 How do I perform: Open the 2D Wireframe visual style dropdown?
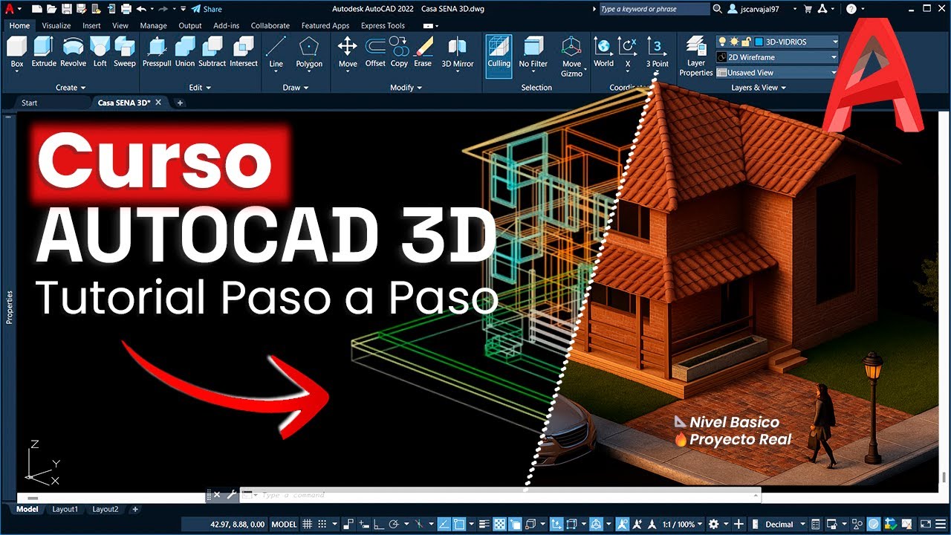coord(777,57)
